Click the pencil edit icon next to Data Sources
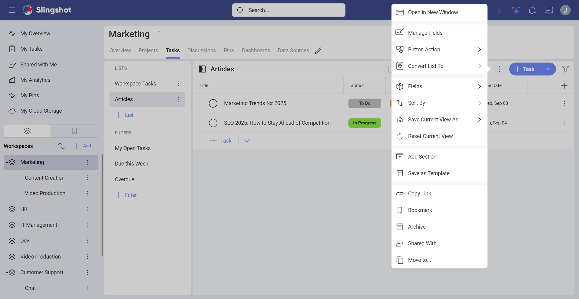 pos(318,50)
